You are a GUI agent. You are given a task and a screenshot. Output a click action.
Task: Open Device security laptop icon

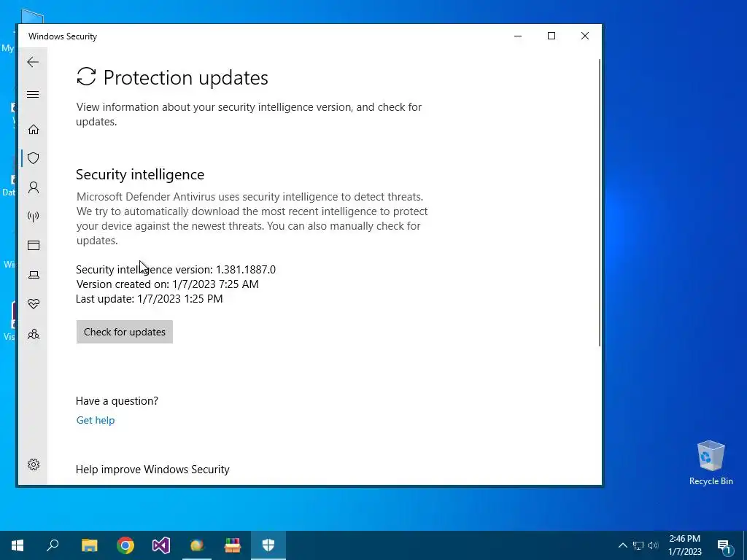[x=34, y=275]
